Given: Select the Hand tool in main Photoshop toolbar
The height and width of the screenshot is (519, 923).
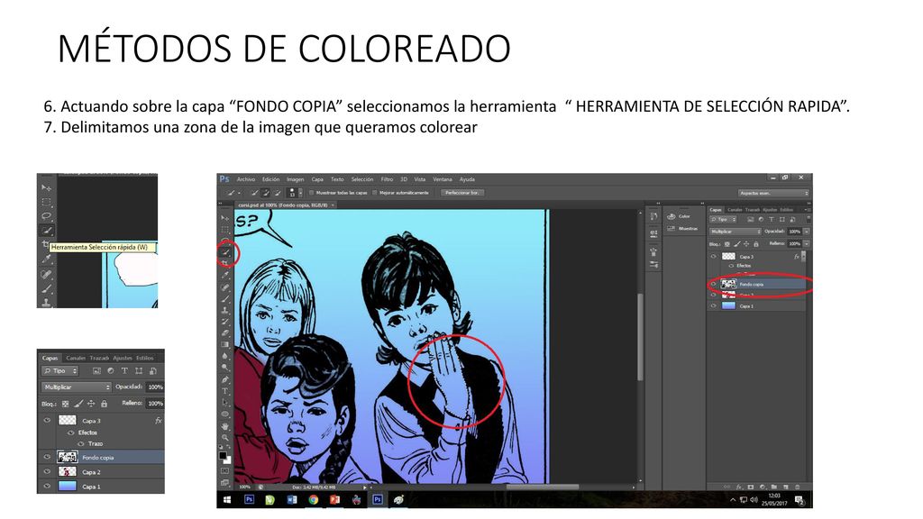Looking at the screenshot, I should point(224,426).
